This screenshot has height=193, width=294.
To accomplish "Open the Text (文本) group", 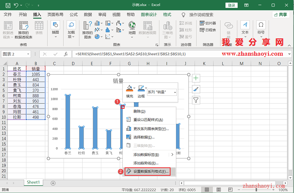I will [245, 29].
